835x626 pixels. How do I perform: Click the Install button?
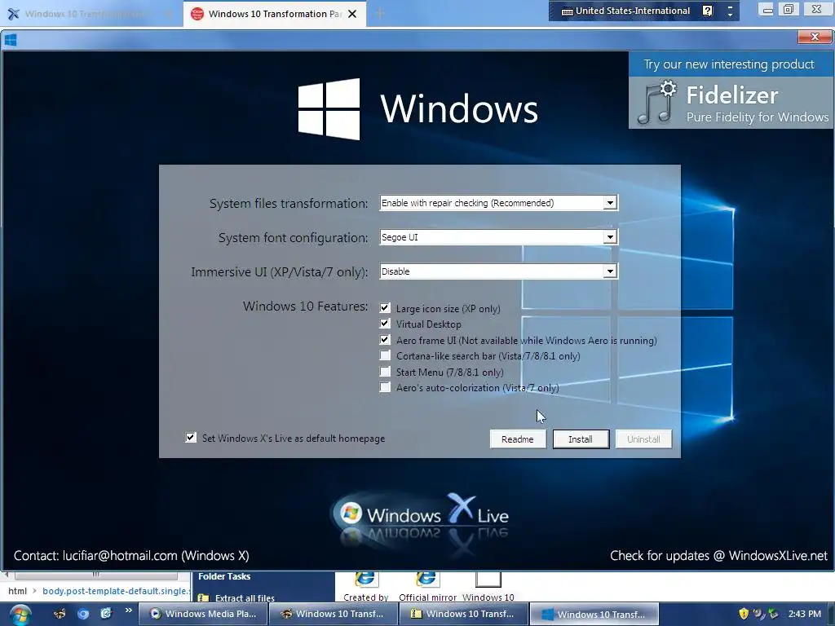[x=581, y=439]
